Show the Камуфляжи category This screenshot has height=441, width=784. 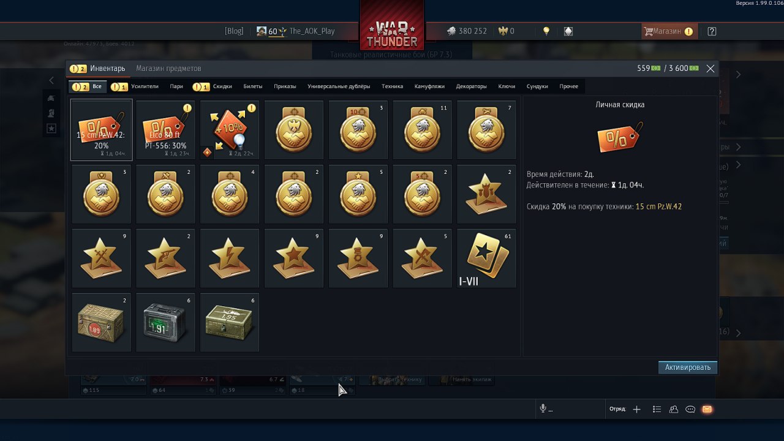pyautogui.click(x=429, y=86)
